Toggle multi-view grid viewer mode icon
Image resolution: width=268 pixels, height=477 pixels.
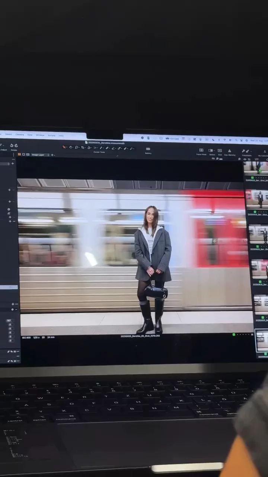pos(19,154)
